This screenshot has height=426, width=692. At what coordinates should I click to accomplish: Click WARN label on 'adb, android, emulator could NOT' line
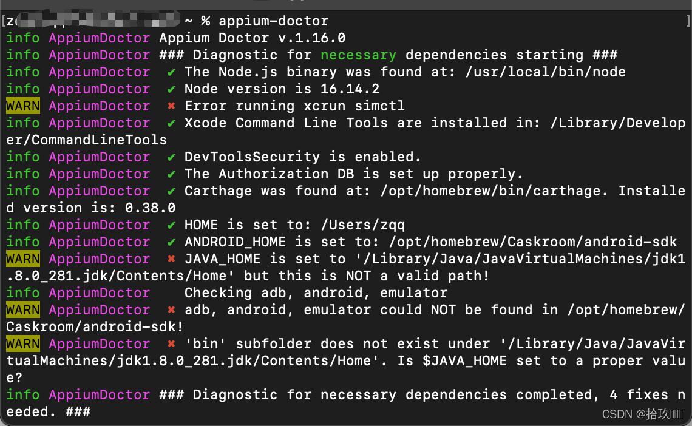(23, 310)
